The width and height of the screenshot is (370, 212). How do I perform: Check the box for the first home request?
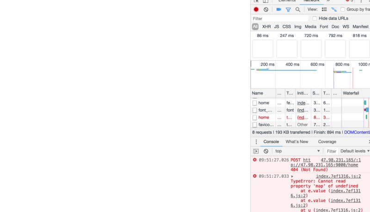(x=255, y=103)
